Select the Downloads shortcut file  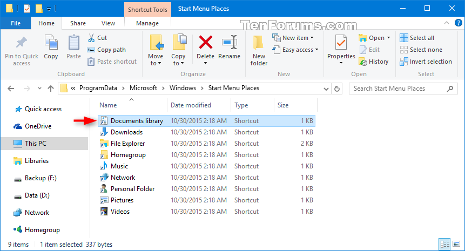pyautogui.click(x=206, y=132)
